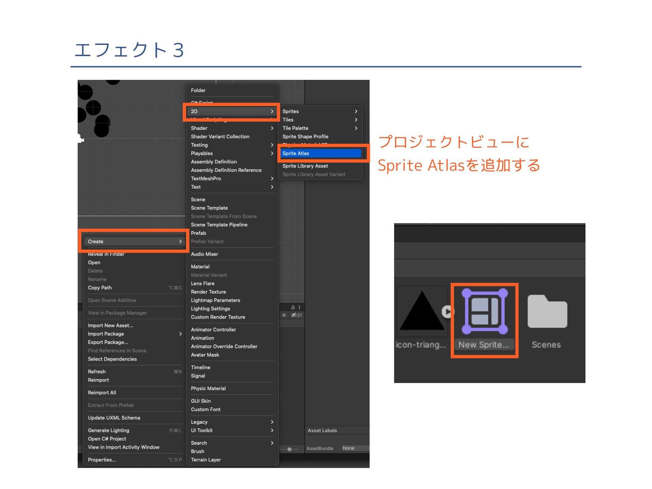Open the Scenes folder icon
Screen dimensions: 652x489
(547, 312)
